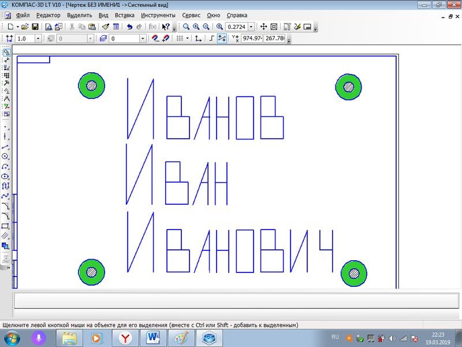The width and height of the screenshot is (462, 347).
Task: Select the hatching tool in left toolbar
Action: (6, 235)
